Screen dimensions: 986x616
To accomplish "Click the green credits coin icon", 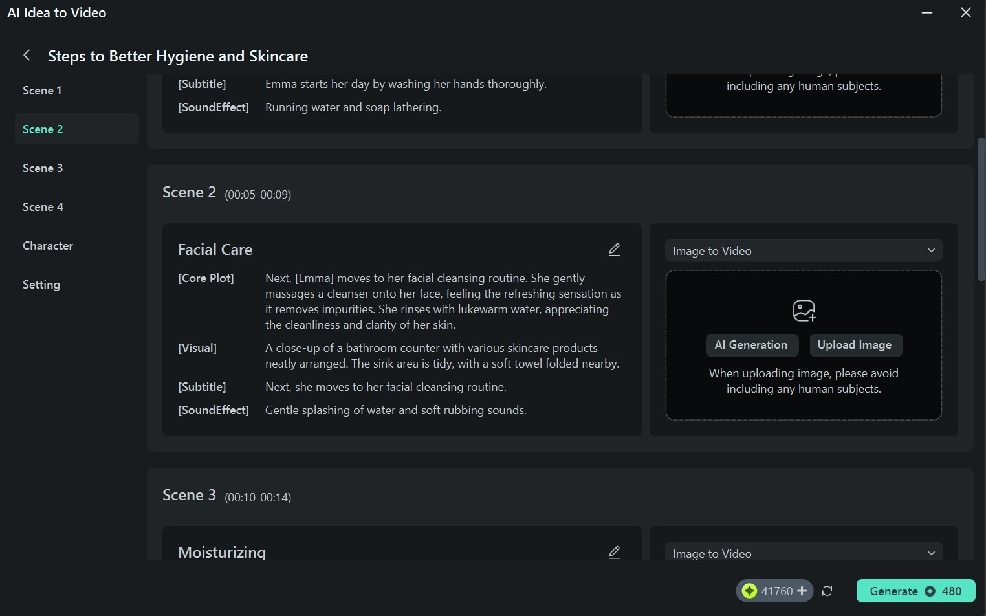I will (x=749, y=591).
